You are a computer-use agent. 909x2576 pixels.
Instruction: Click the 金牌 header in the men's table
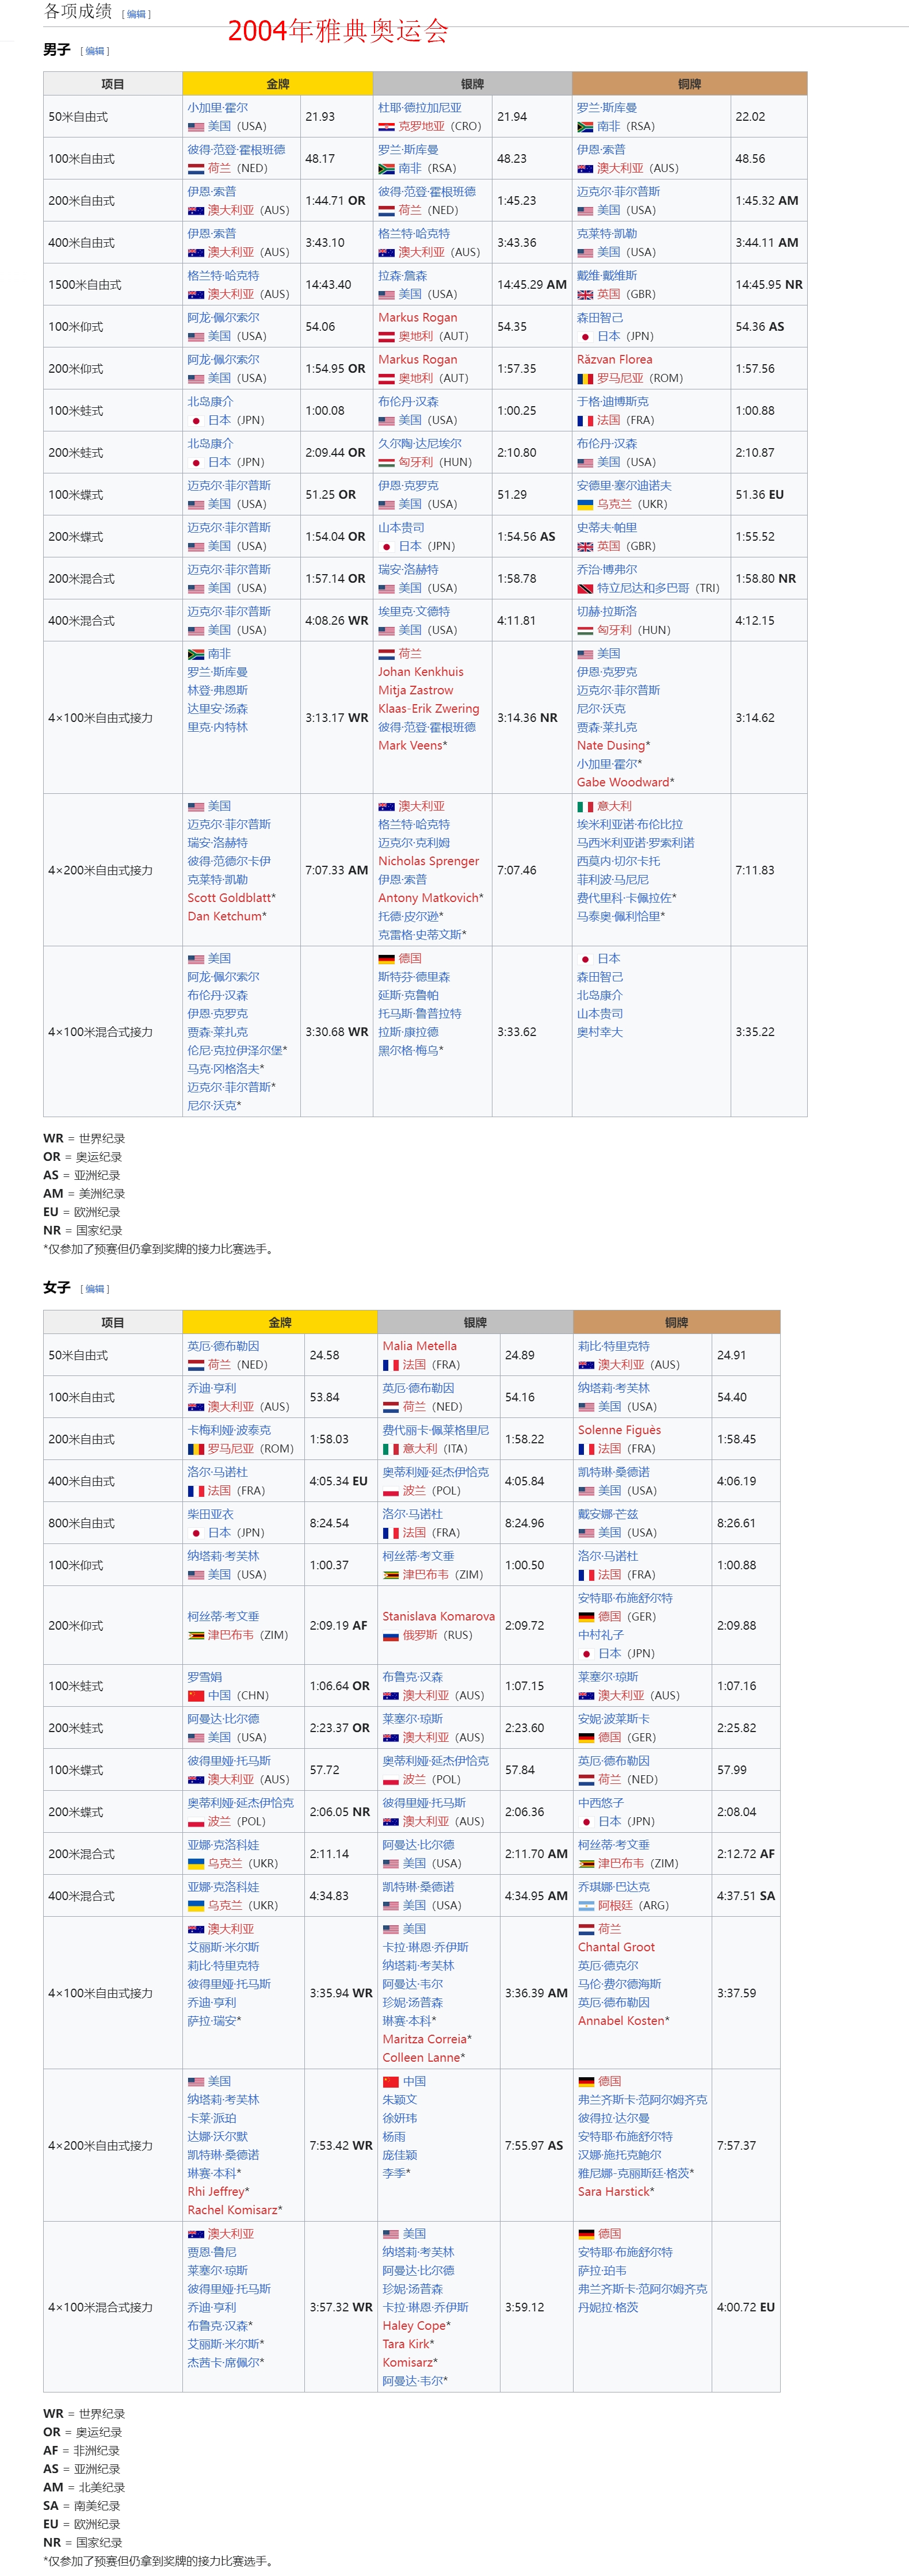click(x=278, y=85)
